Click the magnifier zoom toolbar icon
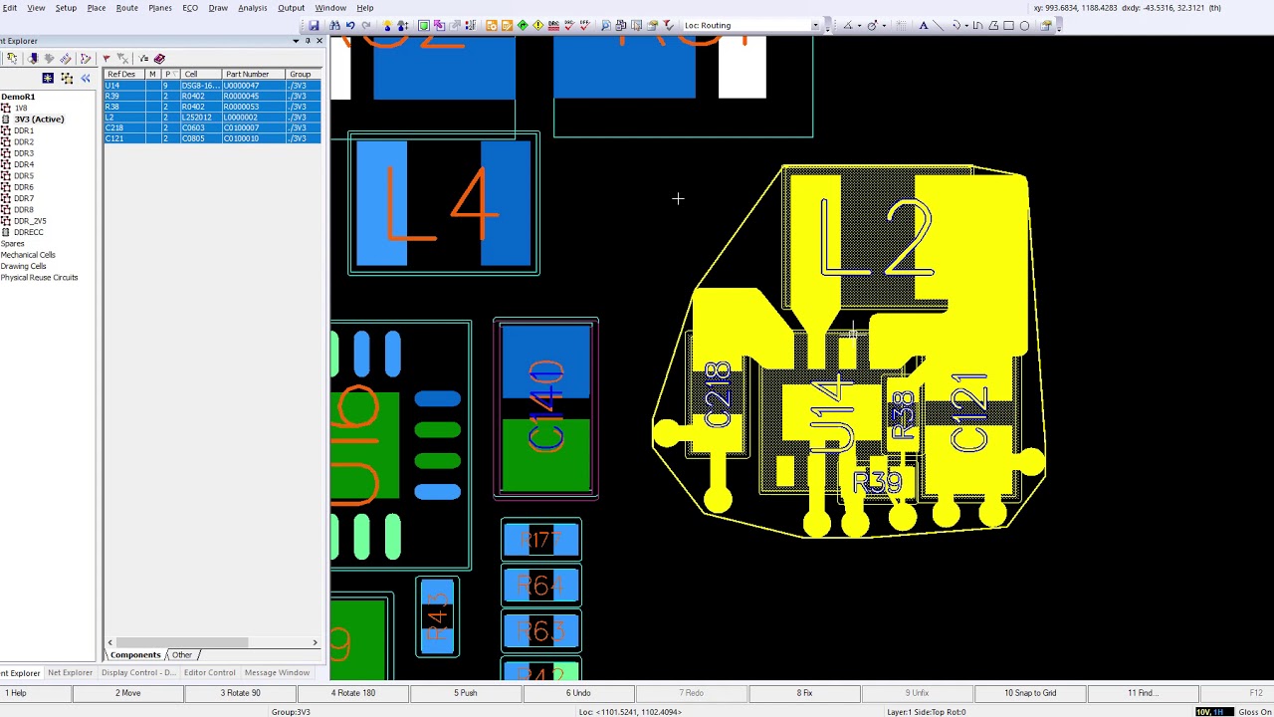The height and width of the screenshot is (717, 1274). click(x=606, y=25)
